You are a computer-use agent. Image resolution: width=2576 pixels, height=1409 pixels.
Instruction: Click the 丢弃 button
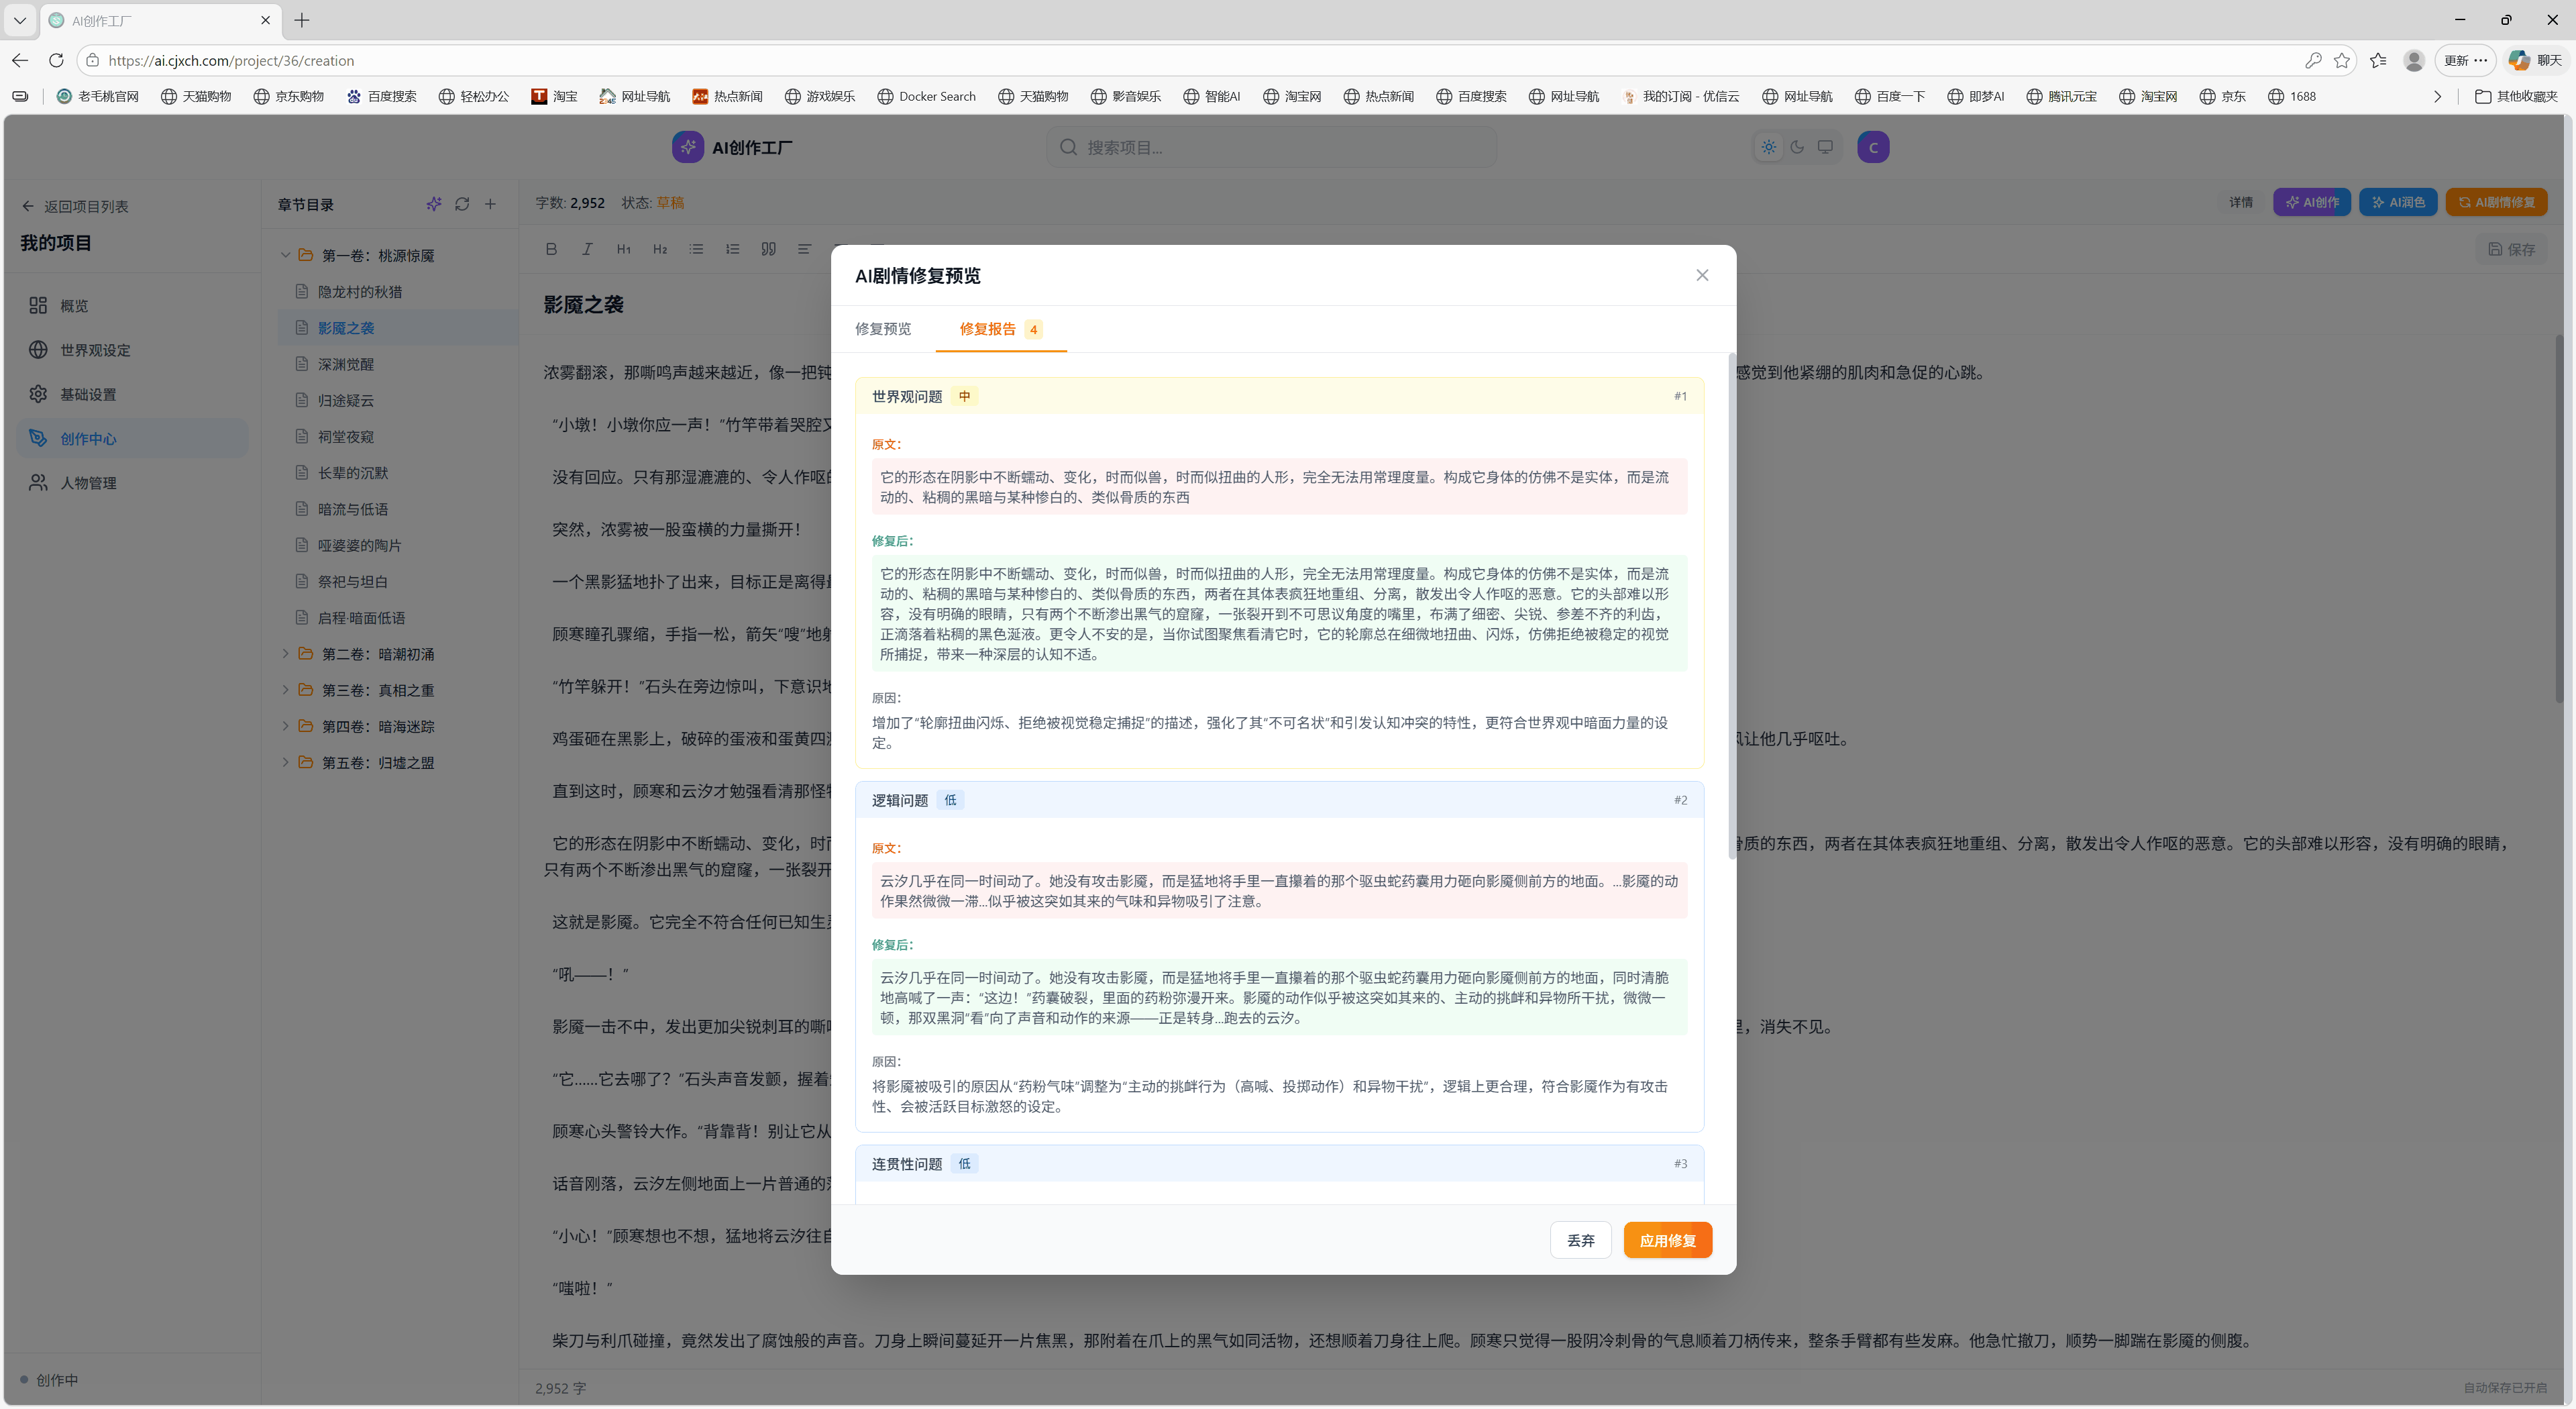pyautogui.click(x=1580, y=1240)
